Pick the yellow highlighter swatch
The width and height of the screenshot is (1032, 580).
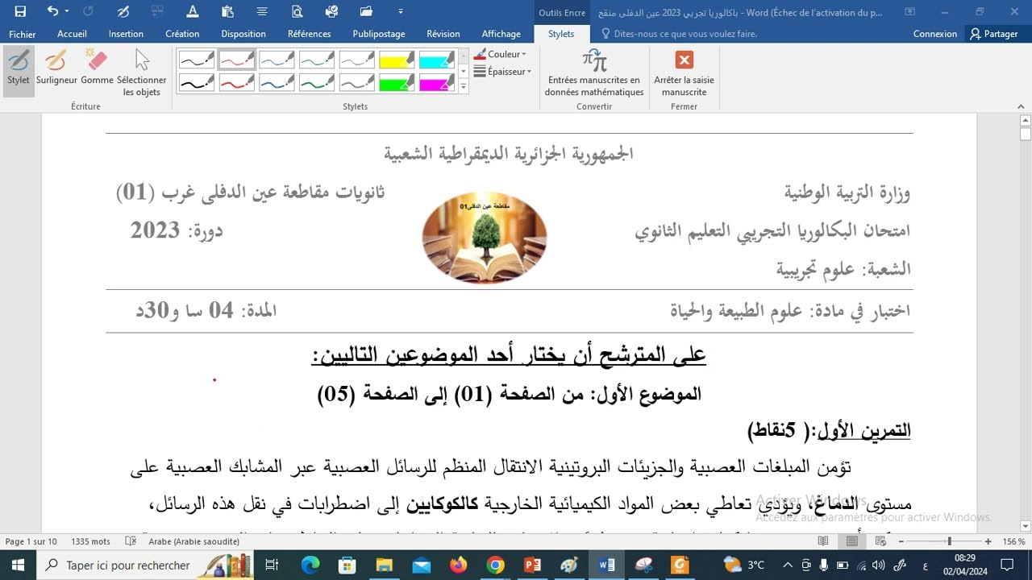pos(397,60)
